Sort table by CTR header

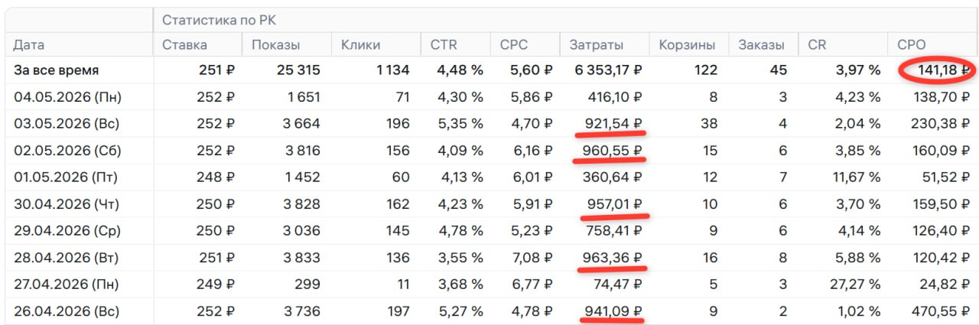pyautogui.click(x=444, y=45)
